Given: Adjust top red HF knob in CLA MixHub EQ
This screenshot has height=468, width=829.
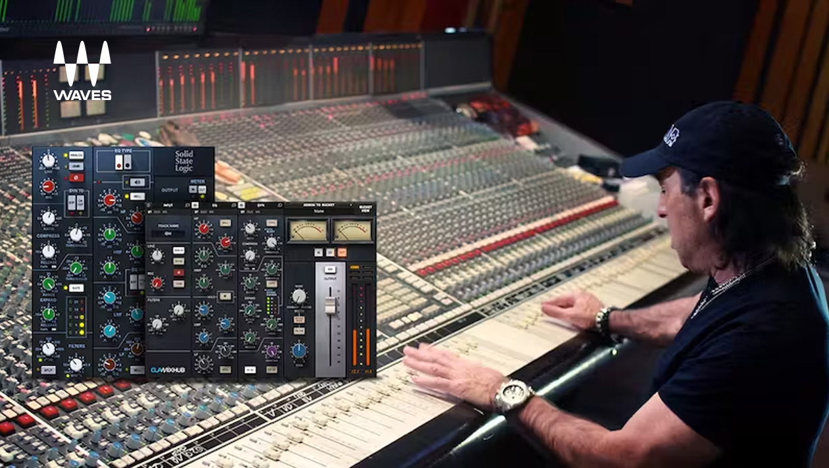Looking at the screenshot, I should 204,228.
